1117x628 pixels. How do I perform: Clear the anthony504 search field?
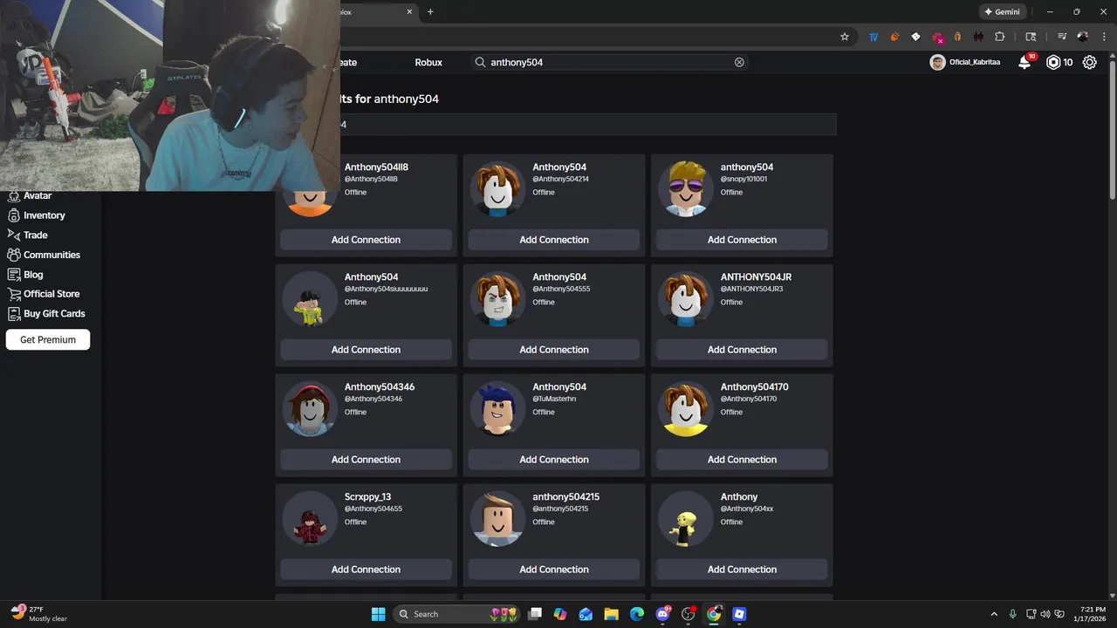[x=739, y=62]
